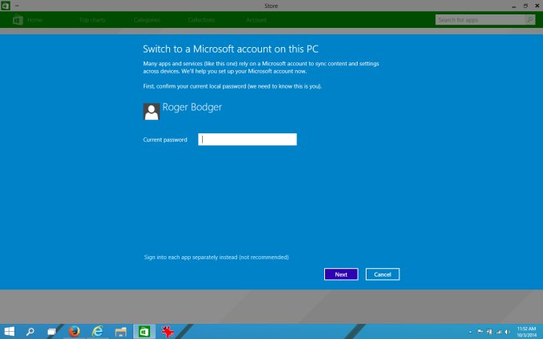Click the Search for apps box
This screenshot has width=543, height=339.
point(480,20)
